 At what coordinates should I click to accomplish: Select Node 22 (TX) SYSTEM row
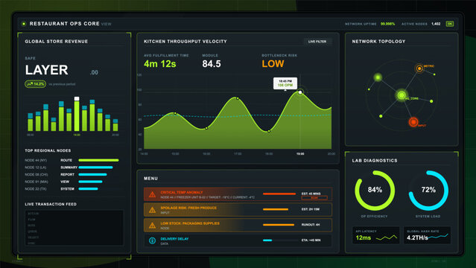[x=72, y=189]
